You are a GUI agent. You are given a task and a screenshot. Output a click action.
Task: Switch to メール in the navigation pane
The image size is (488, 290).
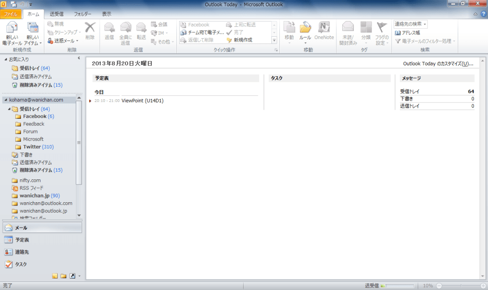tap(42, 228)
